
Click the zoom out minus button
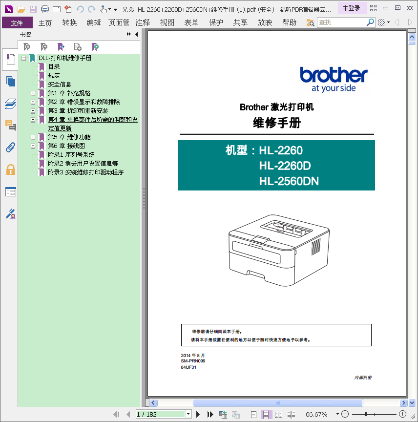pyautogui.click(x=345, y=414)
